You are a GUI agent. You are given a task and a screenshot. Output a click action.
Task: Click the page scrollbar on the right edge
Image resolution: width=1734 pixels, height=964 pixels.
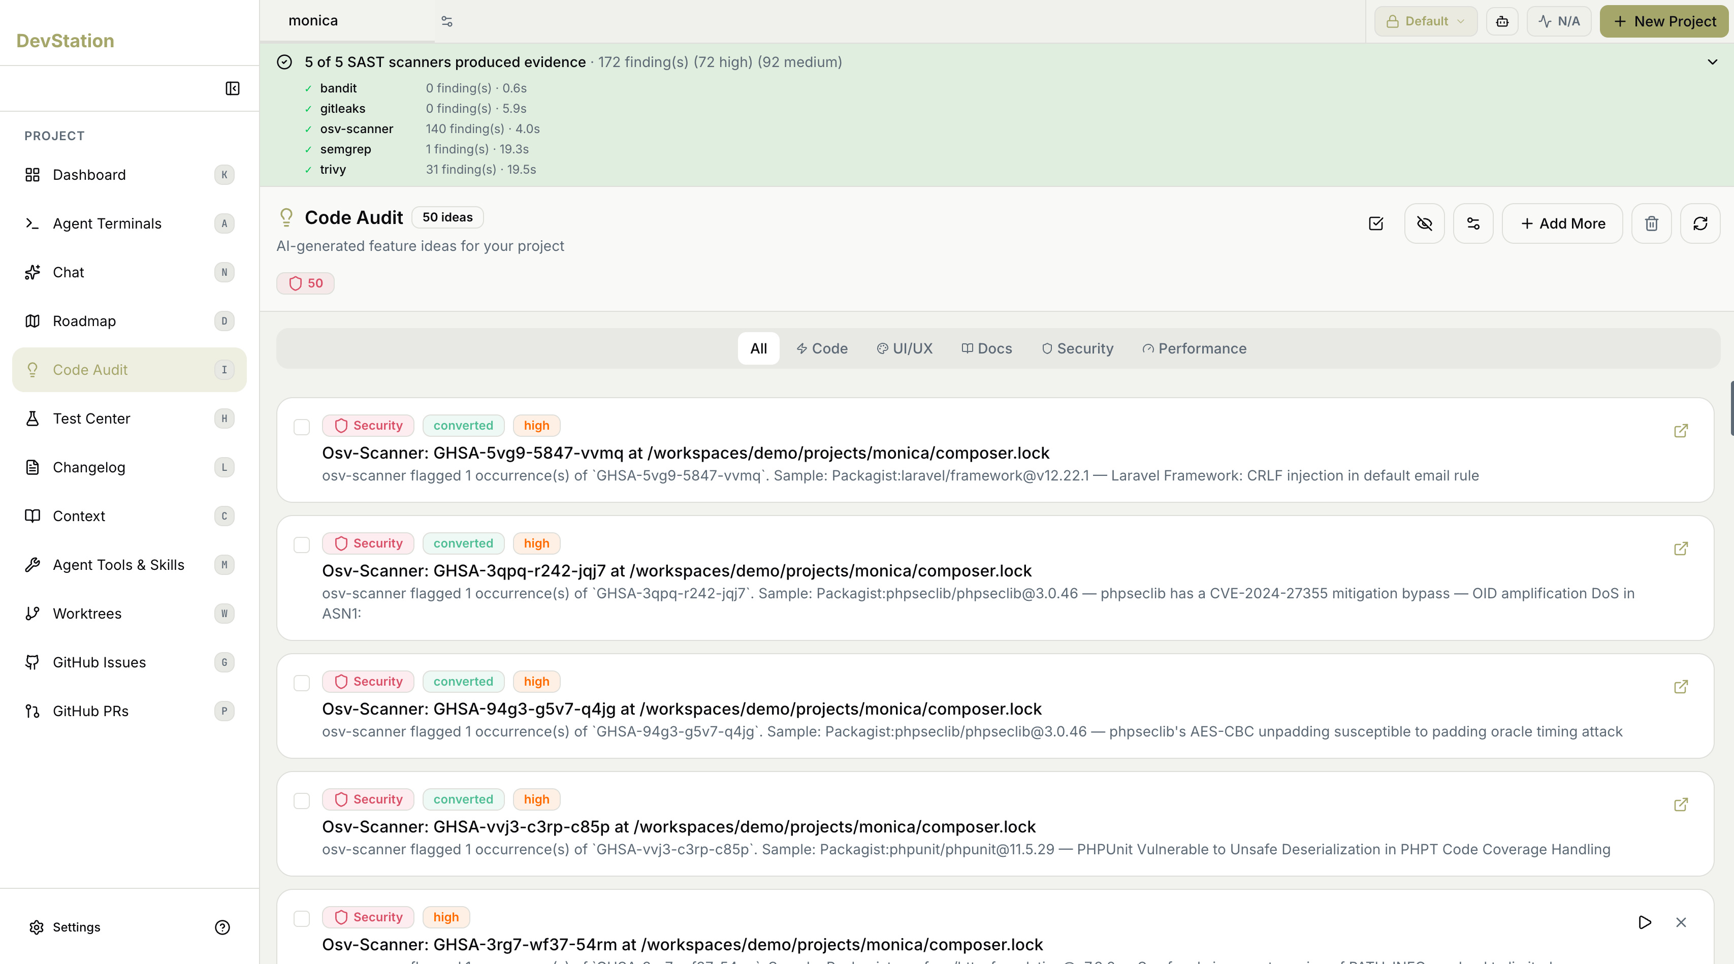pyautogui.click(x=1731, y=408)
